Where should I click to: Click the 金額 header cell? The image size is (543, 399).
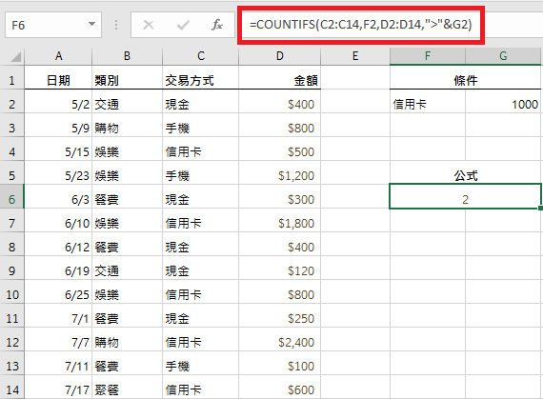[279, 80]
